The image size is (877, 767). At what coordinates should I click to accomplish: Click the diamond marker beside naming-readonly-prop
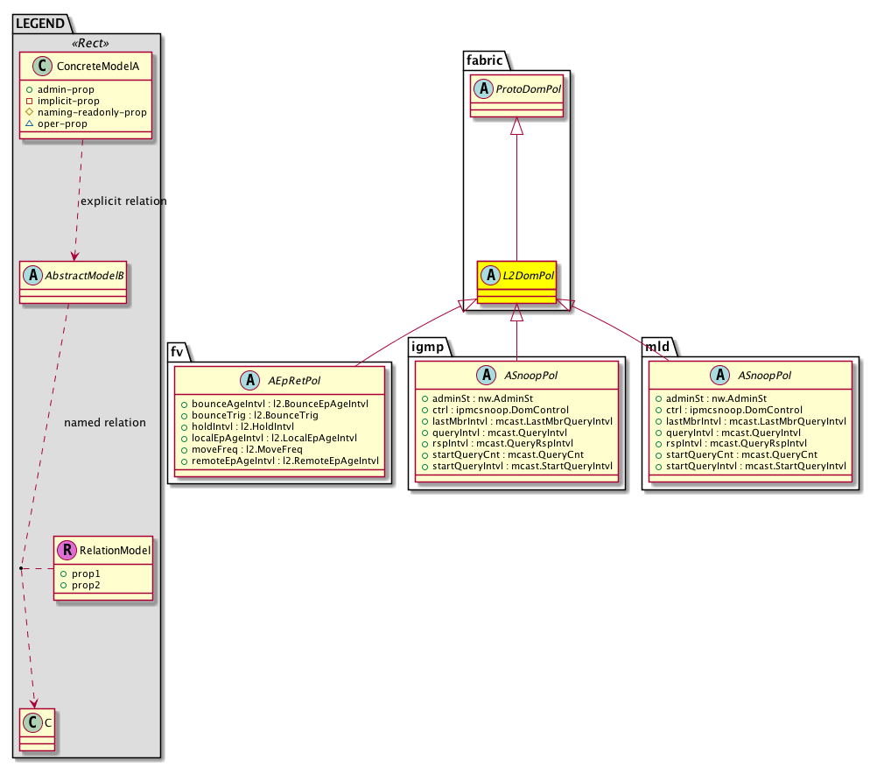coord(30,112)
